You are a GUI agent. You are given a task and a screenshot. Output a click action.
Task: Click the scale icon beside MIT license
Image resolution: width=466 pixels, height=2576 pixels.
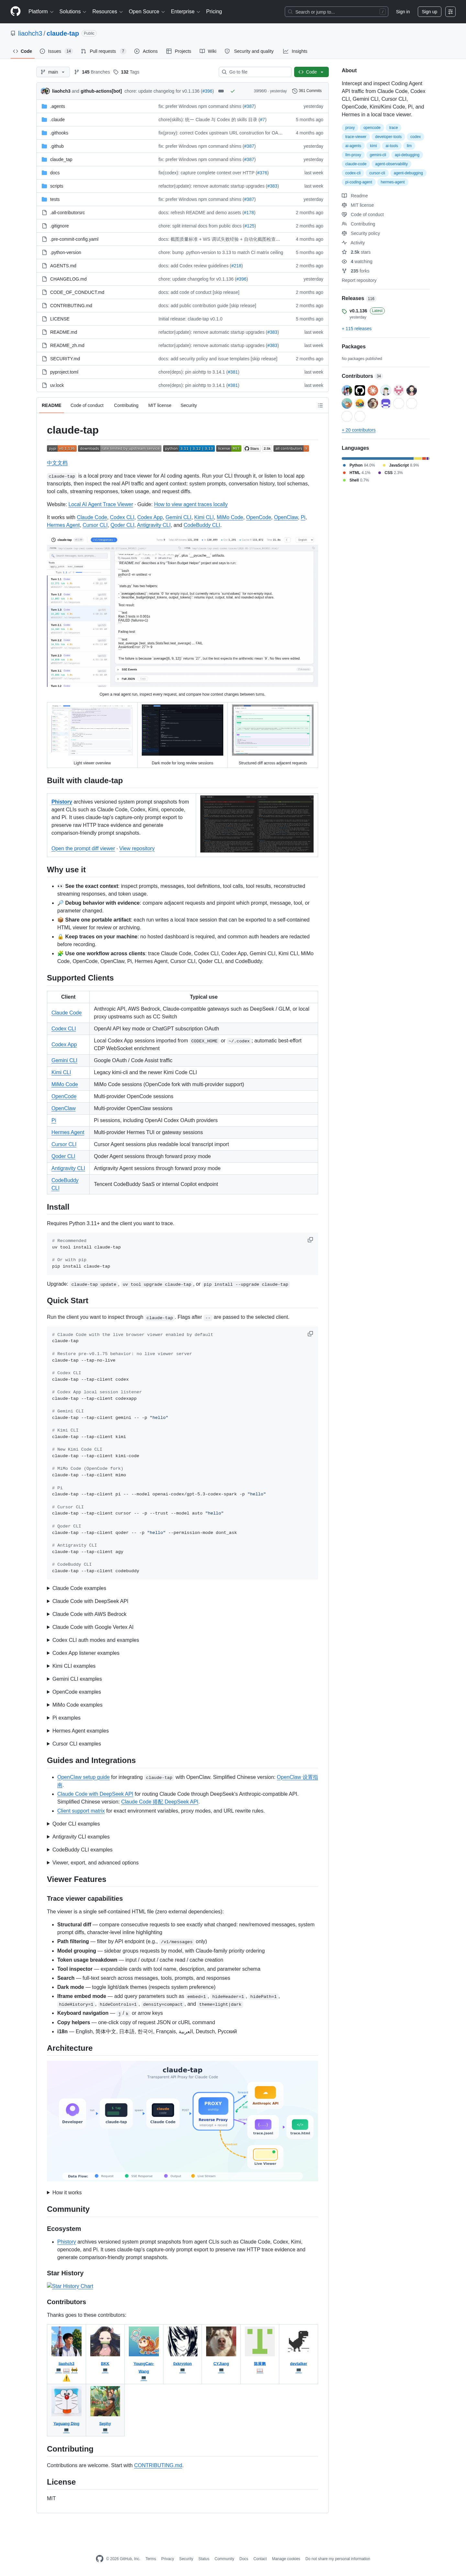click(344, 205)
